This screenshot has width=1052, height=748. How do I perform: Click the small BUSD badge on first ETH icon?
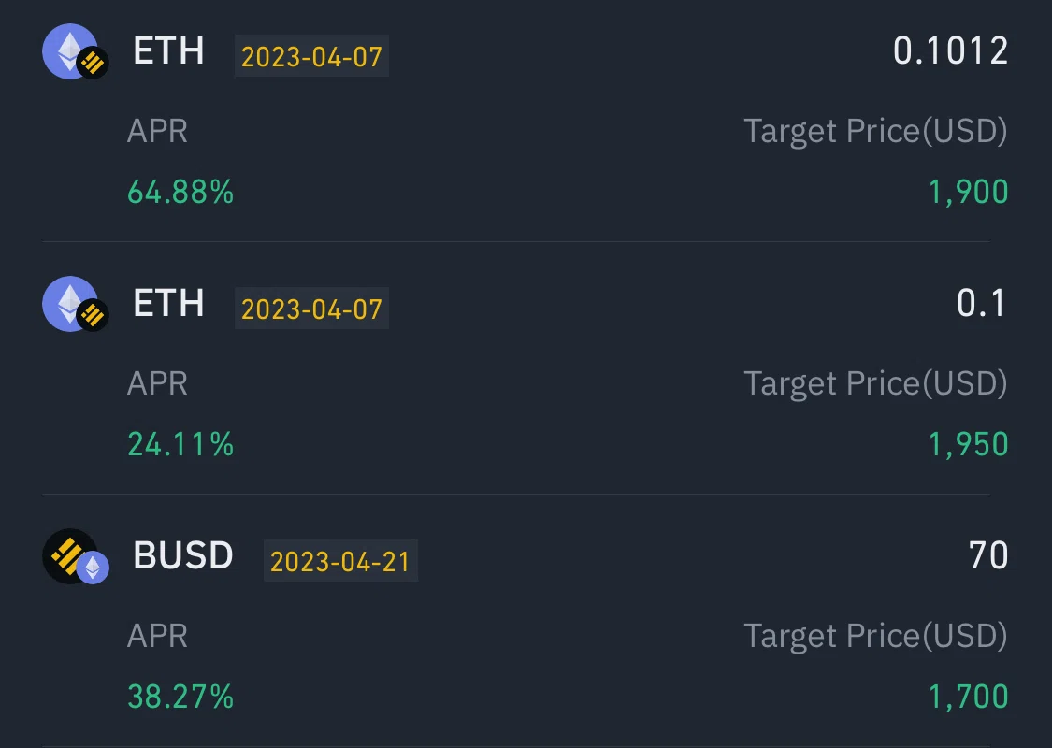click(93, 64)
